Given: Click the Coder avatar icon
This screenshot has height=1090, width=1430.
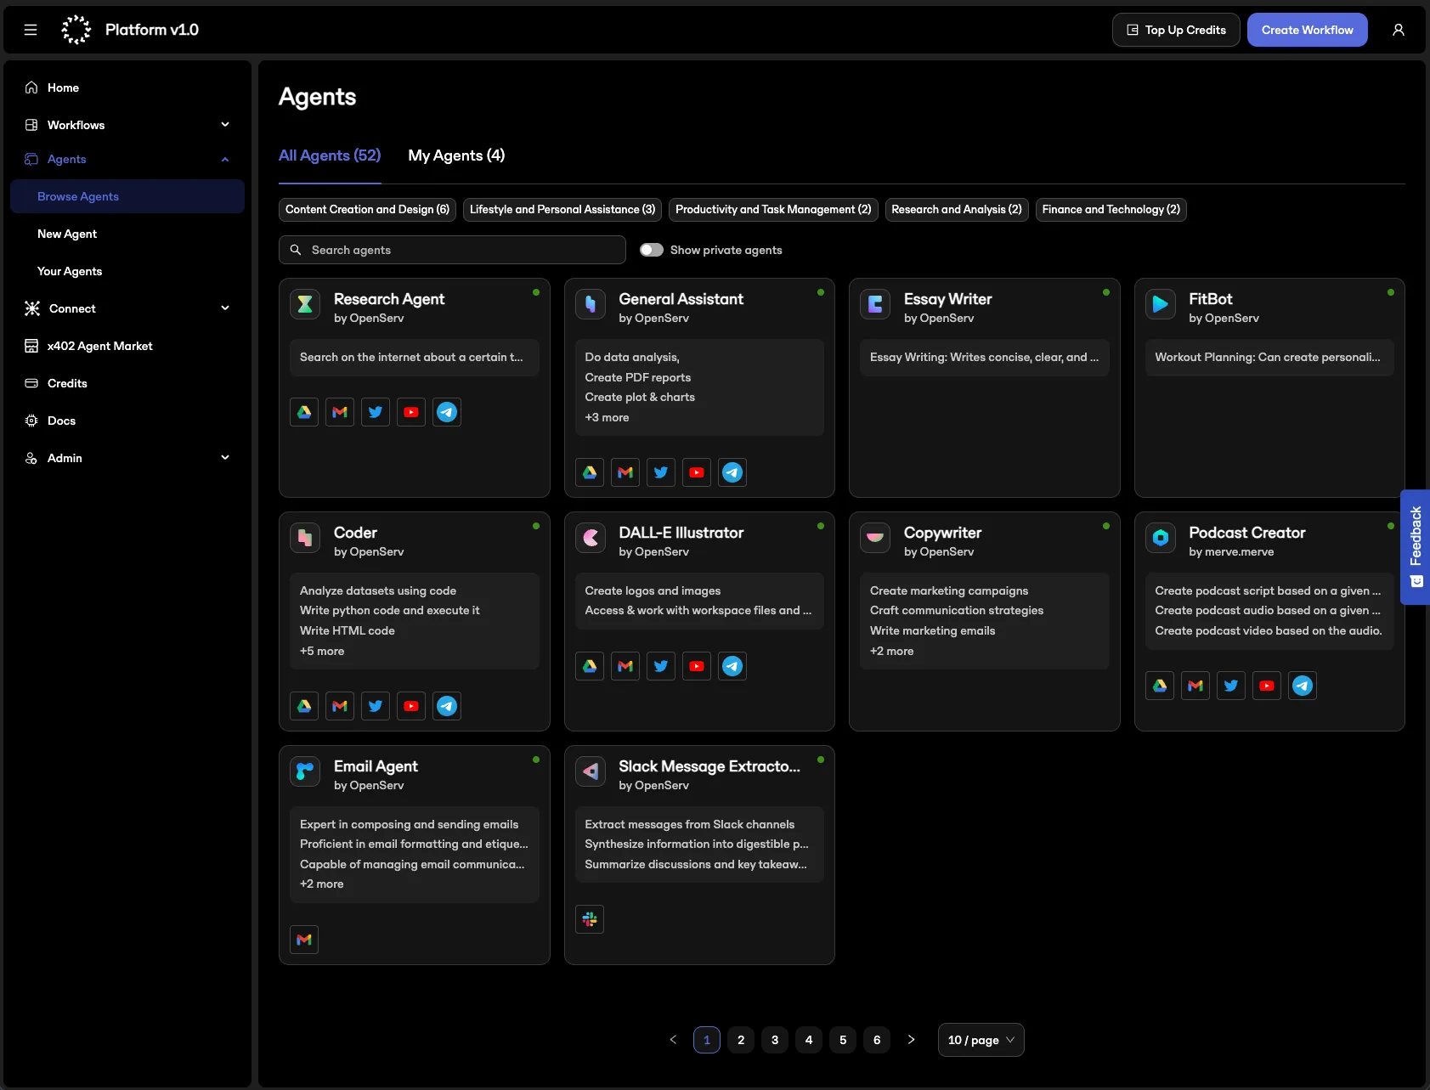Looking at the screenshot, I should 305,538.
